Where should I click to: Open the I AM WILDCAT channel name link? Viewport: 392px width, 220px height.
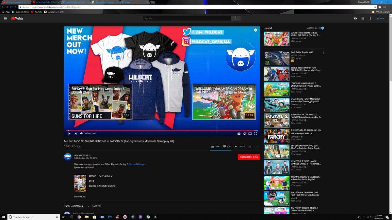point(81,155)
